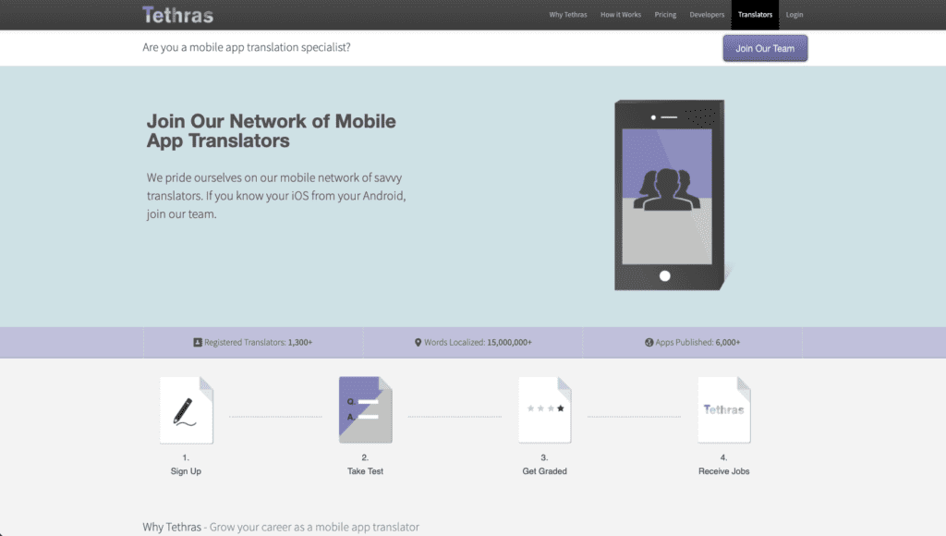Open the Why Tethras menu item
This screenshot has height=536, width=946.
pyautogui.click(x=568, y=15)
